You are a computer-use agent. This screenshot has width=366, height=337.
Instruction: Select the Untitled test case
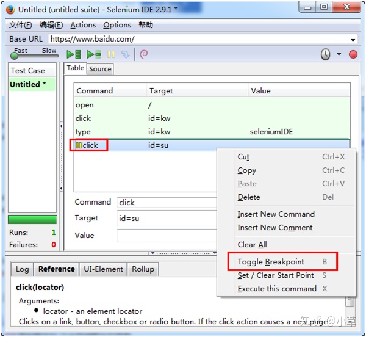click(27, 84)
